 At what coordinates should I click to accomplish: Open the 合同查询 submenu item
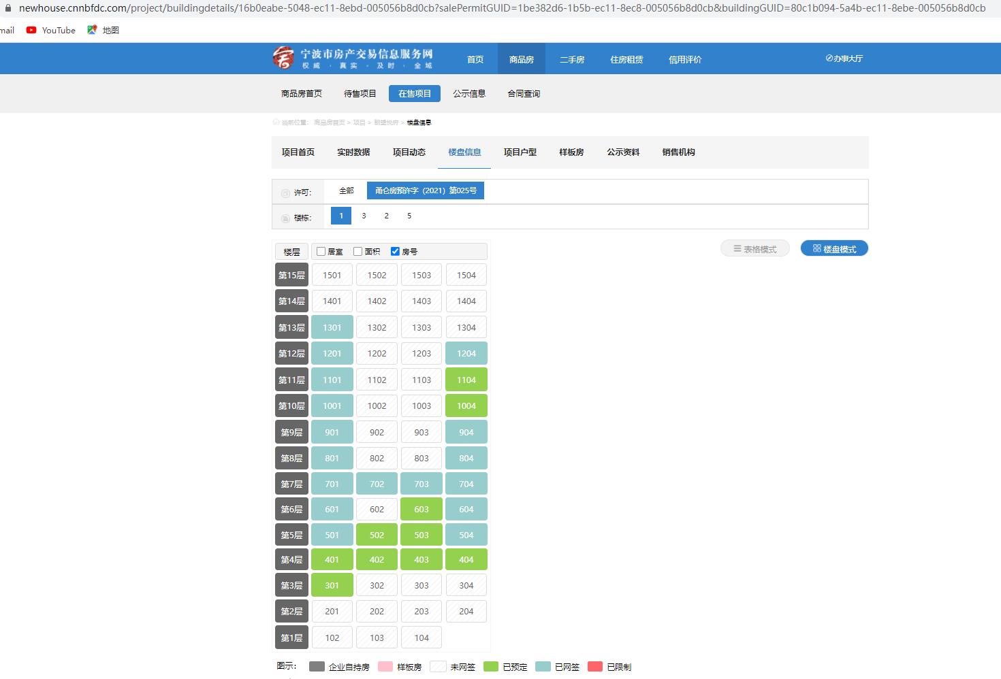click(524, 94)
